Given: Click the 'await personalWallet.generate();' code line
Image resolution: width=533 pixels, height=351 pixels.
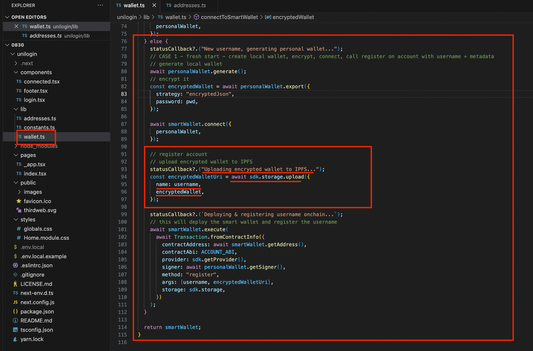Looking at the screenshot, I should click(x=198, y=71).
